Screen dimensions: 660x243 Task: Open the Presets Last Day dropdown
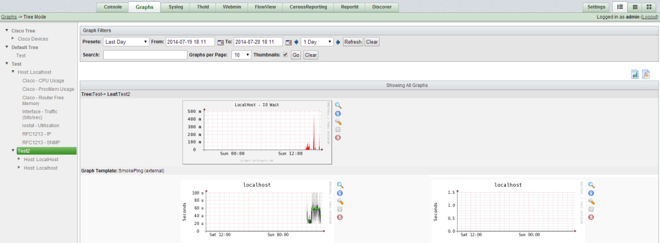pyautogui.click(x=126, y=42)
